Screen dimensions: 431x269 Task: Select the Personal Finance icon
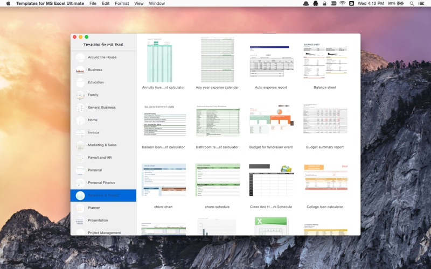click(80, 183)
